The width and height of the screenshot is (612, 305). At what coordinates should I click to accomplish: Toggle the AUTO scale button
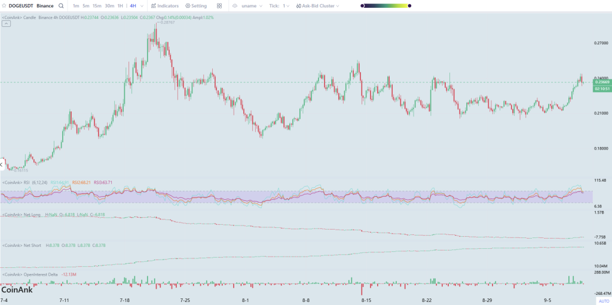pyautogui.click(x=604, y=301)
